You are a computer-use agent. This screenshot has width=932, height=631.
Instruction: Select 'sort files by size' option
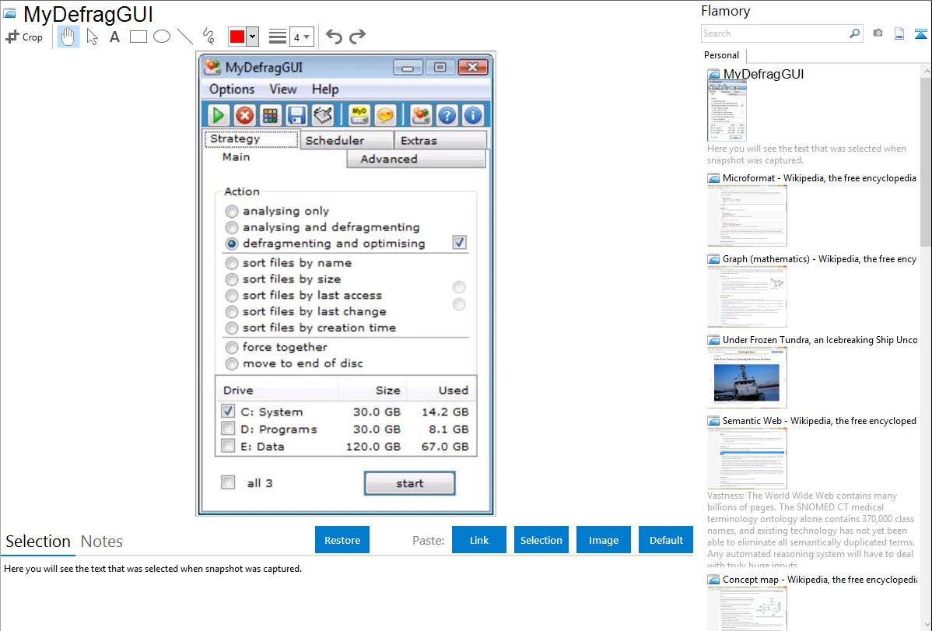click(232, 279)
